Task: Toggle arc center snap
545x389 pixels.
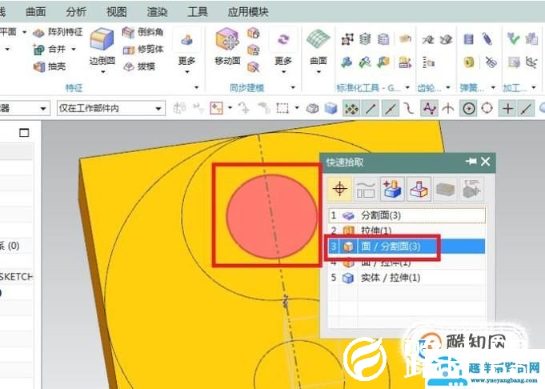Action: (468, 109)
